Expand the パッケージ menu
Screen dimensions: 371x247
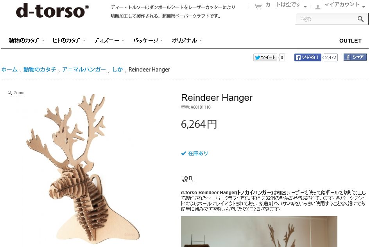click(x=148, y=41)
